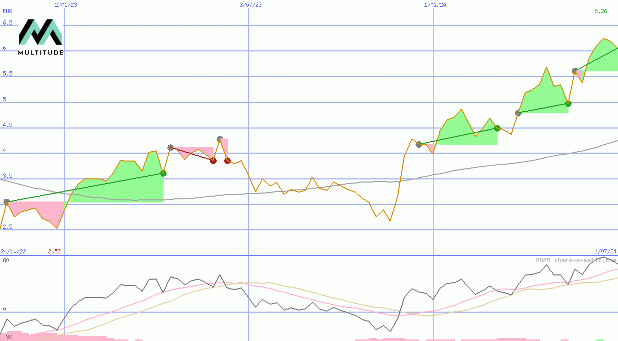Click the green 6.26 latest price value
This screenshot has width=618, height=341.
pos(601,11)
